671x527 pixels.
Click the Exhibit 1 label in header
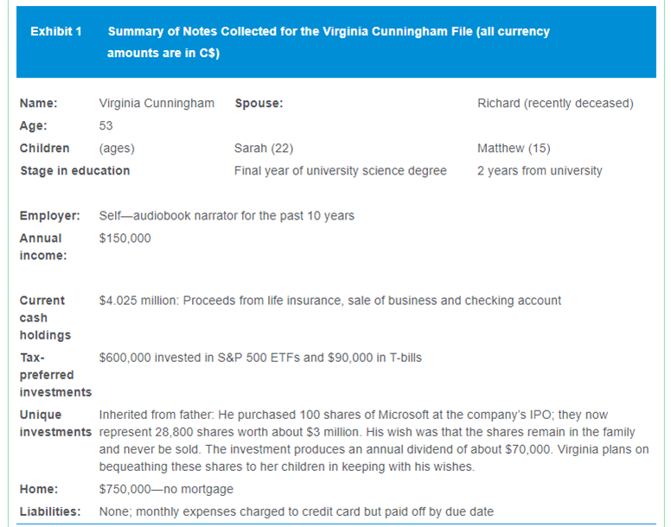55,32
